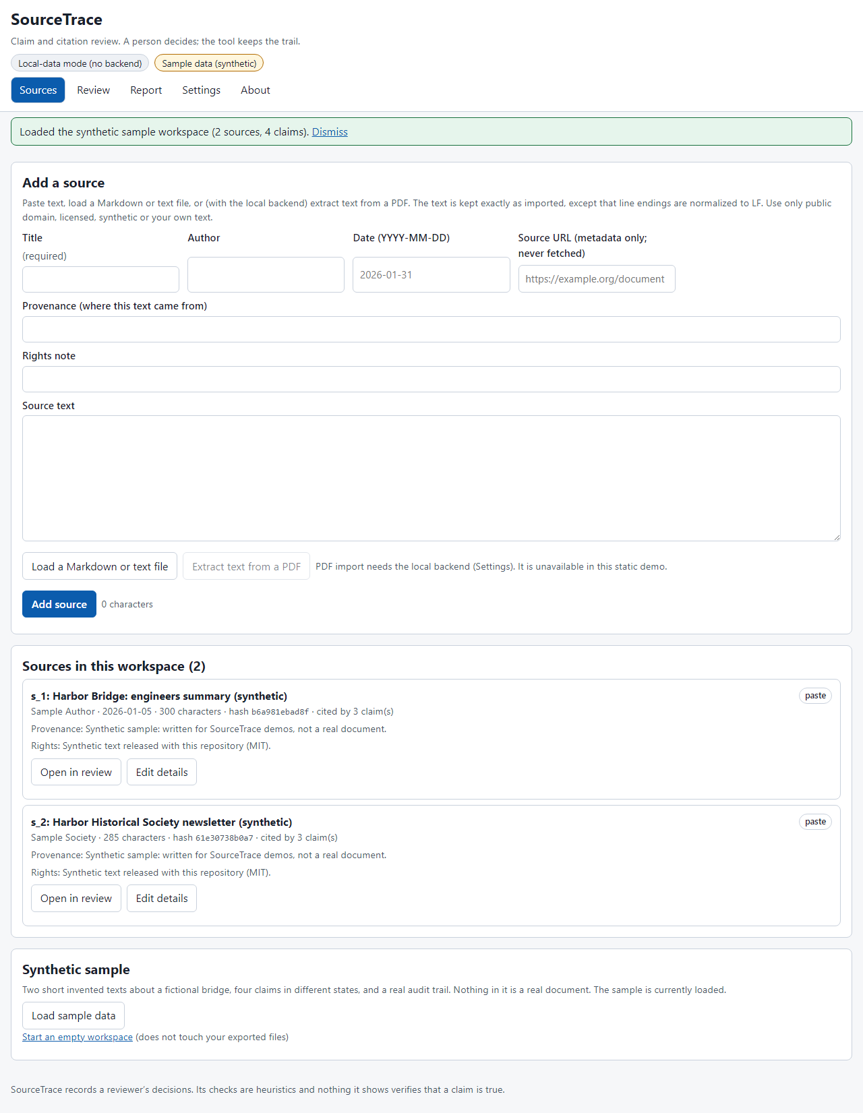This screenshot has width=863, height=1113.
Task: Focus the Source URL field
Action: tap(597, 279)
